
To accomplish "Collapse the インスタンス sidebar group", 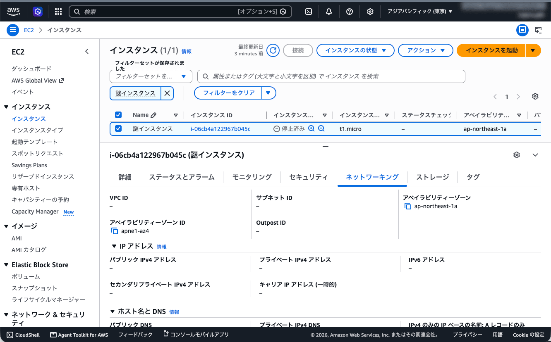I will pyautogui.click(x=6, y=107).
